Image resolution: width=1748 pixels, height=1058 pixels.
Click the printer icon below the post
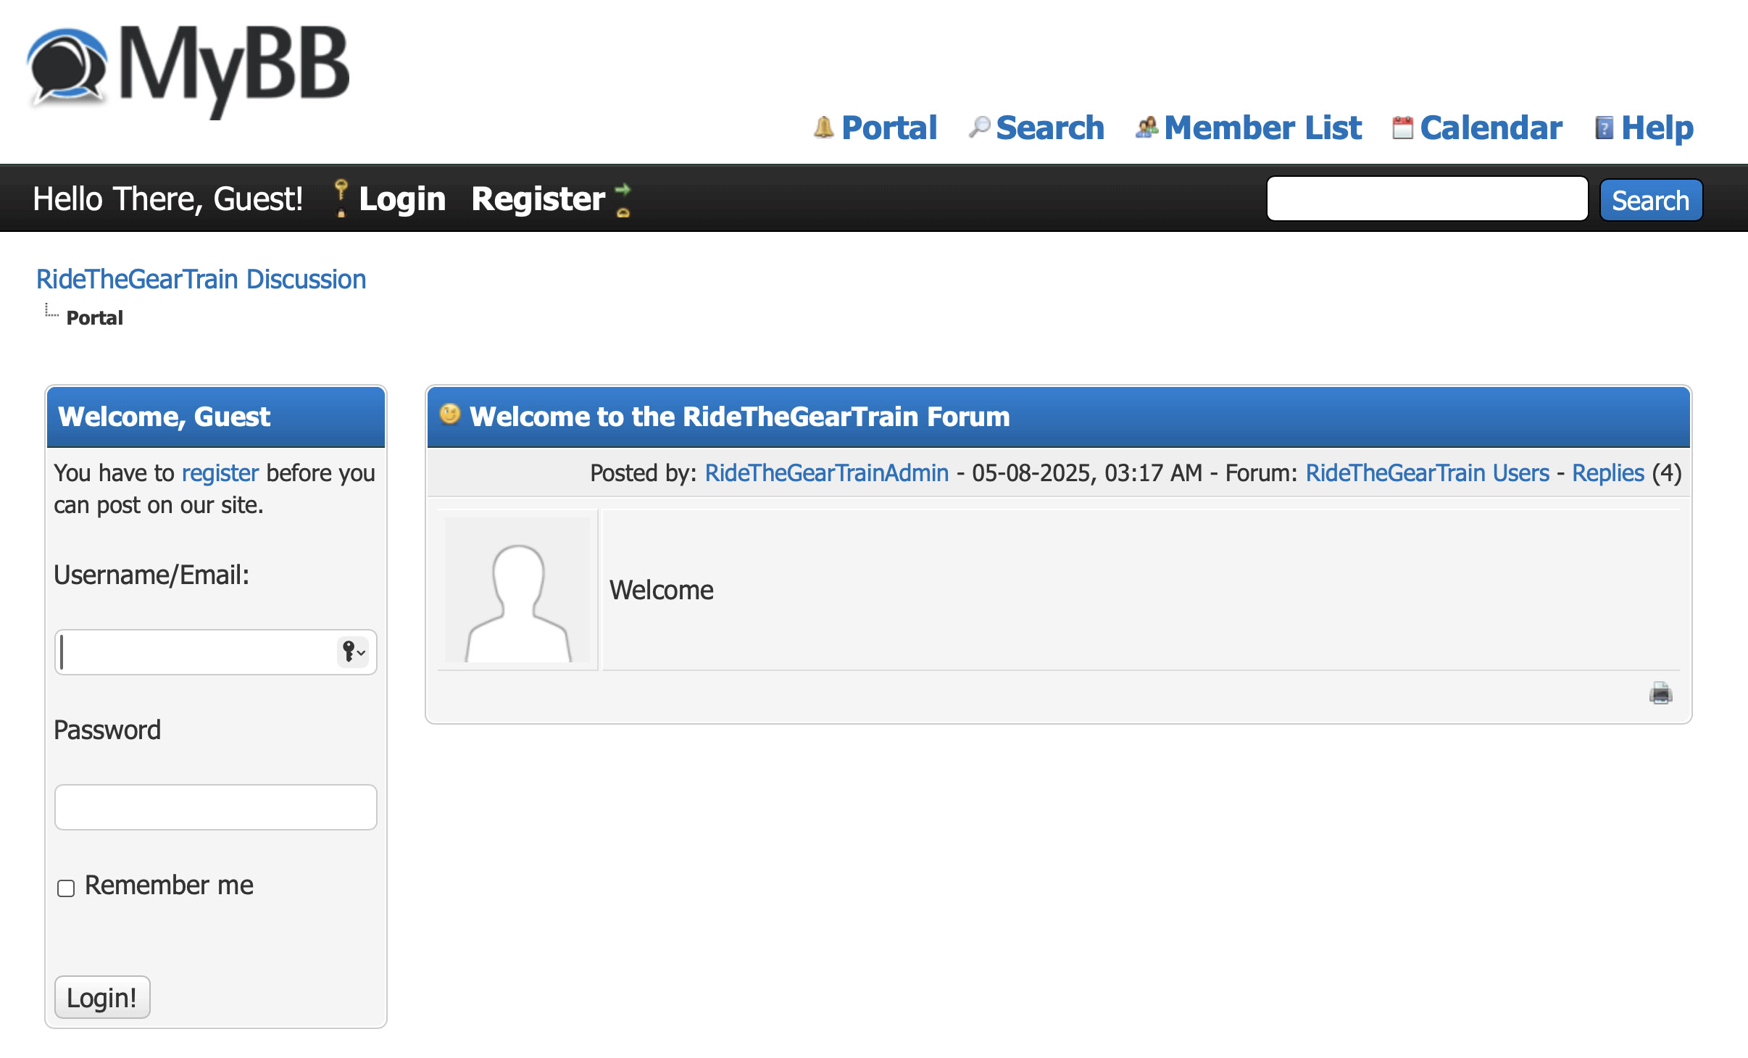coord(1660,693)
